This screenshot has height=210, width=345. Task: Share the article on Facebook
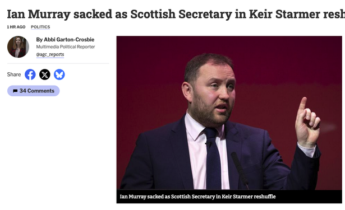click(x=30, y=74)
